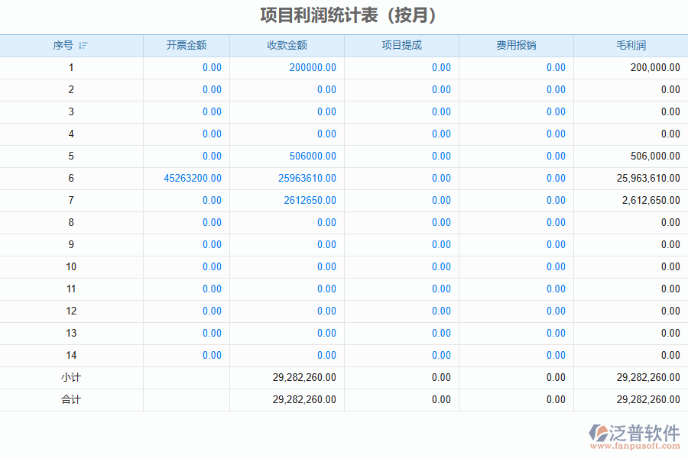Select the 25,963,610.00 毛利润 cell
The image size is (688, 458).
point(647,178)
